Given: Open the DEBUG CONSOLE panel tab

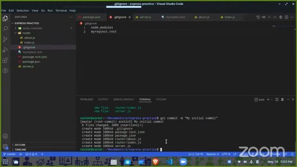Looking at the screenshot, I should [x=123, y=99].
